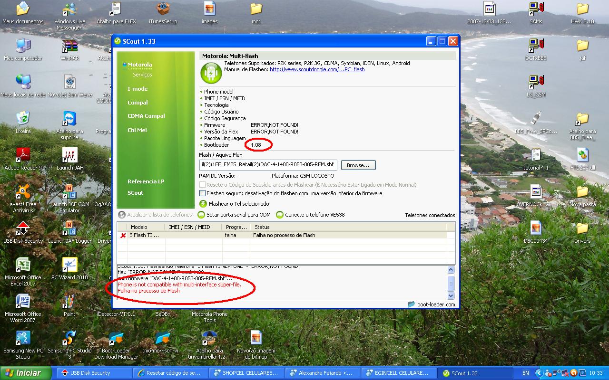Select Compal in the SCout sidebar
The width and height of the screenshot is (609, 380).
138,103
